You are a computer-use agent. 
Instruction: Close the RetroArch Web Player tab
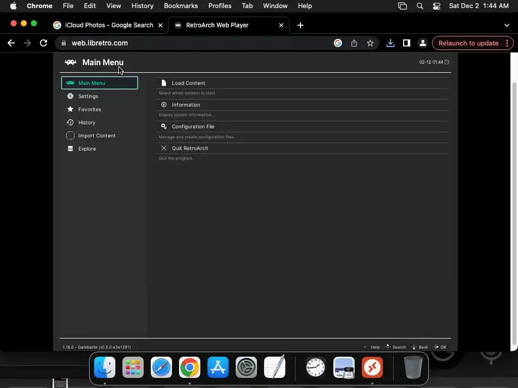(x=281, y=25)
